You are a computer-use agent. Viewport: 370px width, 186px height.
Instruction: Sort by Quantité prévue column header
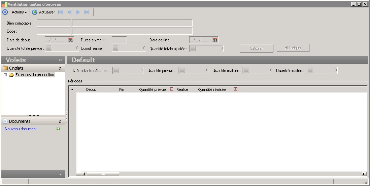click(153, 89)
